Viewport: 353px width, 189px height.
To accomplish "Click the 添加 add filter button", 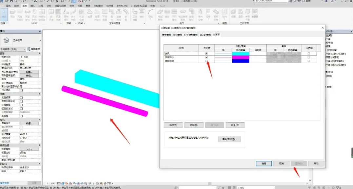I will pos(173,125).
